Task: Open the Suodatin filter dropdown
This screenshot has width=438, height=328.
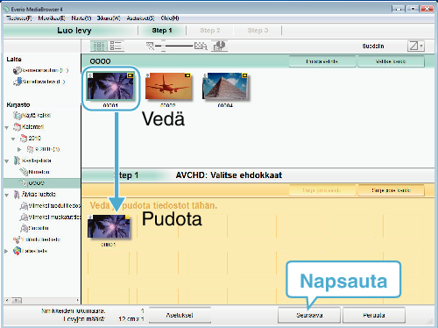Action: [x=415, y=46]
